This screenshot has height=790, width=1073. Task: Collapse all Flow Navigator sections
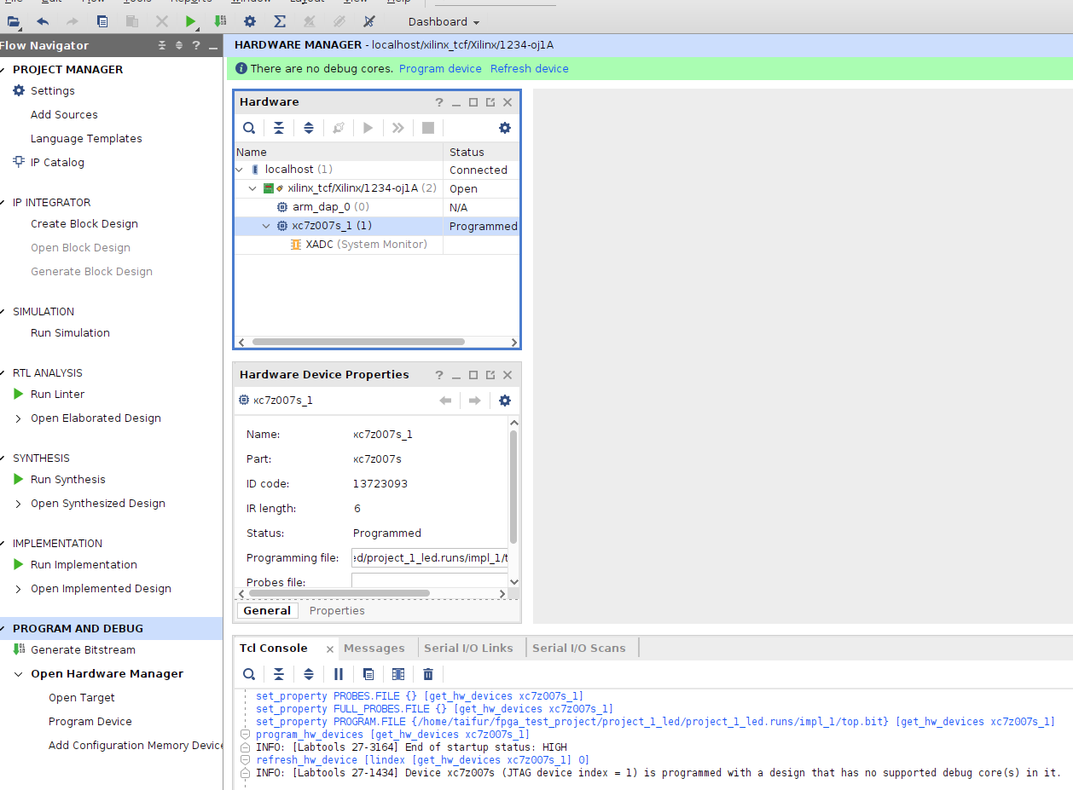(x=163, y=45)
